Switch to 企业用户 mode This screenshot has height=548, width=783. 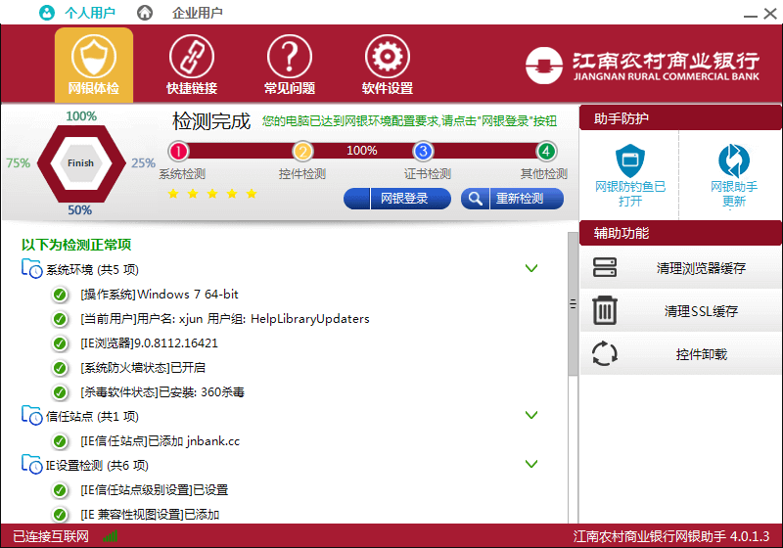(x=198, y=13)
